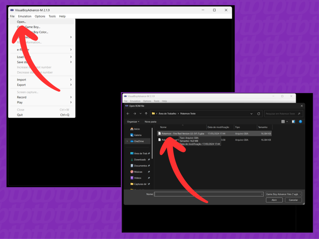The width and height of the screenshot is (319, 239).
Task: Click the Cancelar button
Action: click(293, 200)
